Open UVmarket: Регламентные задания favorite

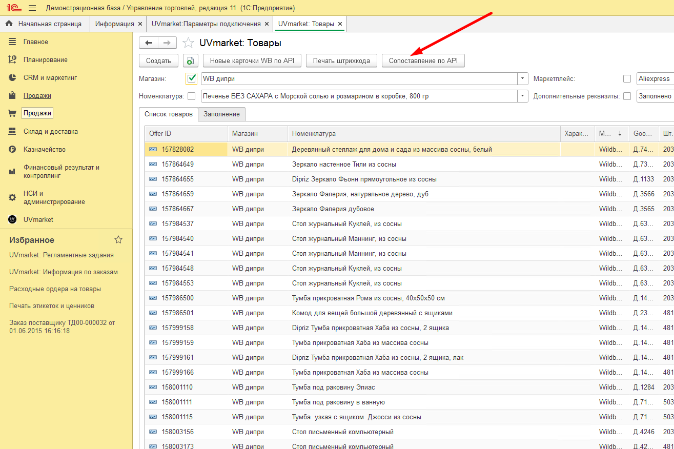pos(62,255)
